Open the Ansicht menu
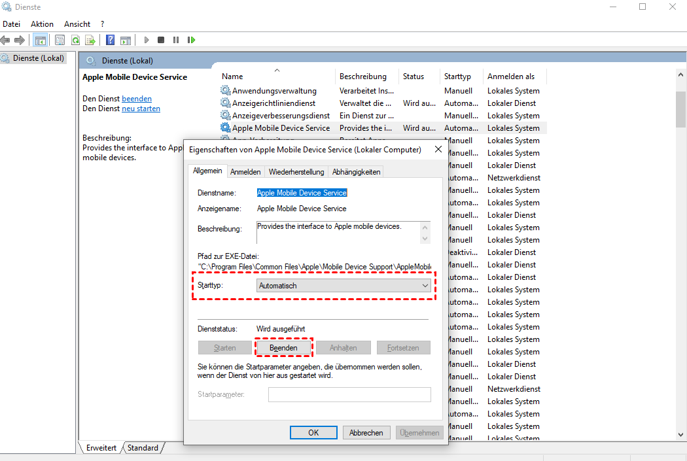This screenshot has width=687, height=461. click(77, 24)
